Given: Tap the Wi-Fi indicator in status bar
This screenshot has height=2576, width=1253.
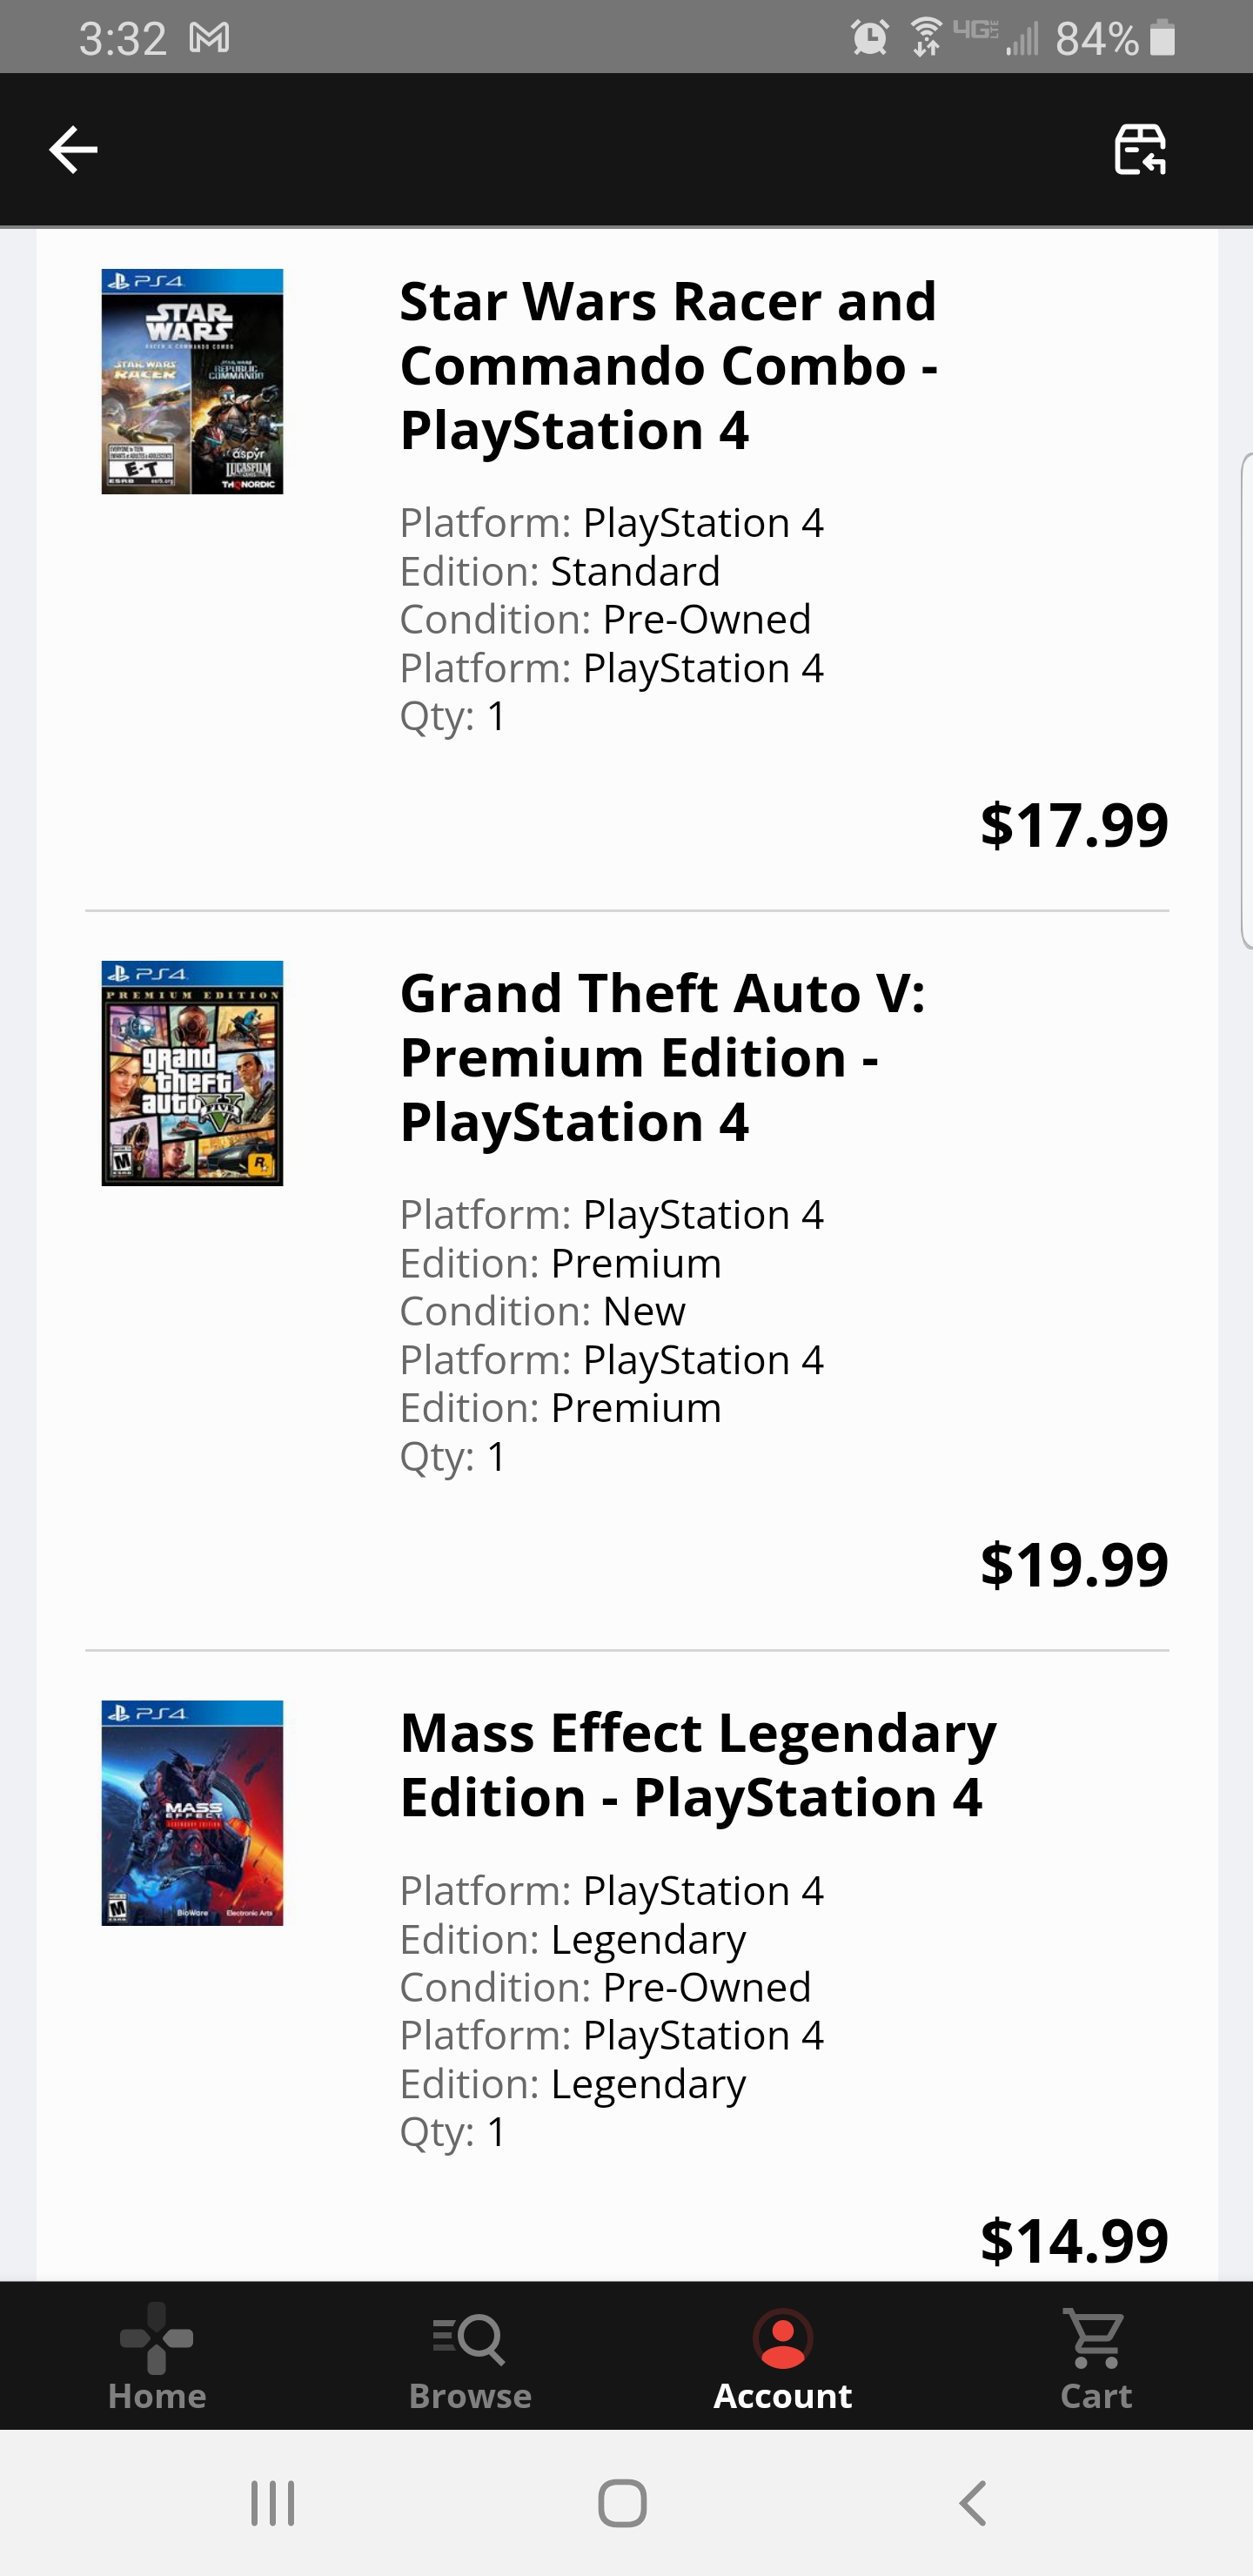Looking at the screenshot, I should pyautogui.click(x=923, y=36).
